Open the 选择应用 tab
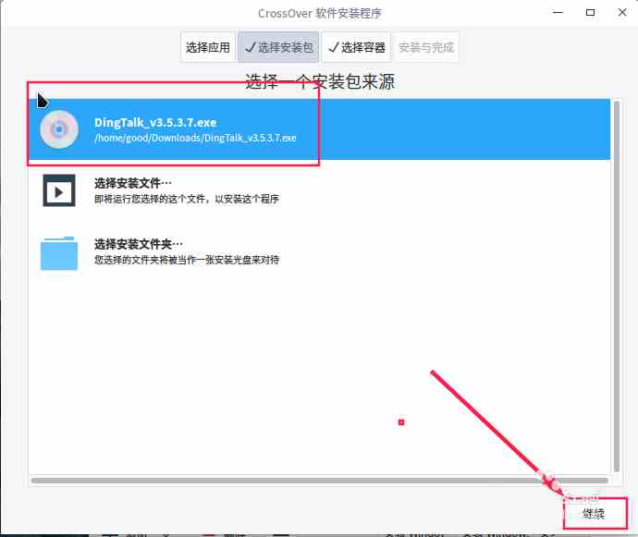Viewport: 638px width, 537px height. click(208, 47)
